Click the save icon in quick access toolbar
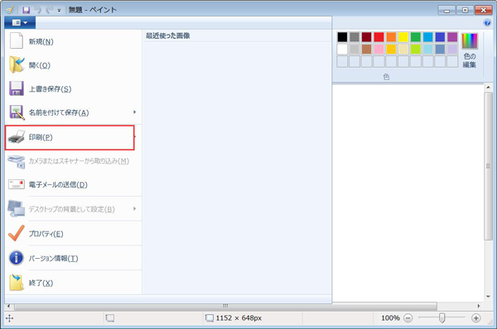This screenshot has width=497, height=329. click(x=27, y=10)
